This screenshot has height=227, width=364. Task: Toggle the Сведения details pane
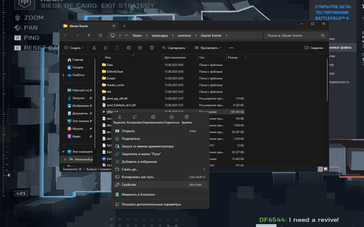pos(314,48)
